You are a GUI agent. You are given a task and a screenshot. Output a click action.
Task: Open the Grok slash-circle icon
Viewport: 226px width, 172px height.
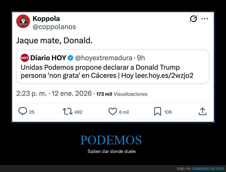point(193,19)
